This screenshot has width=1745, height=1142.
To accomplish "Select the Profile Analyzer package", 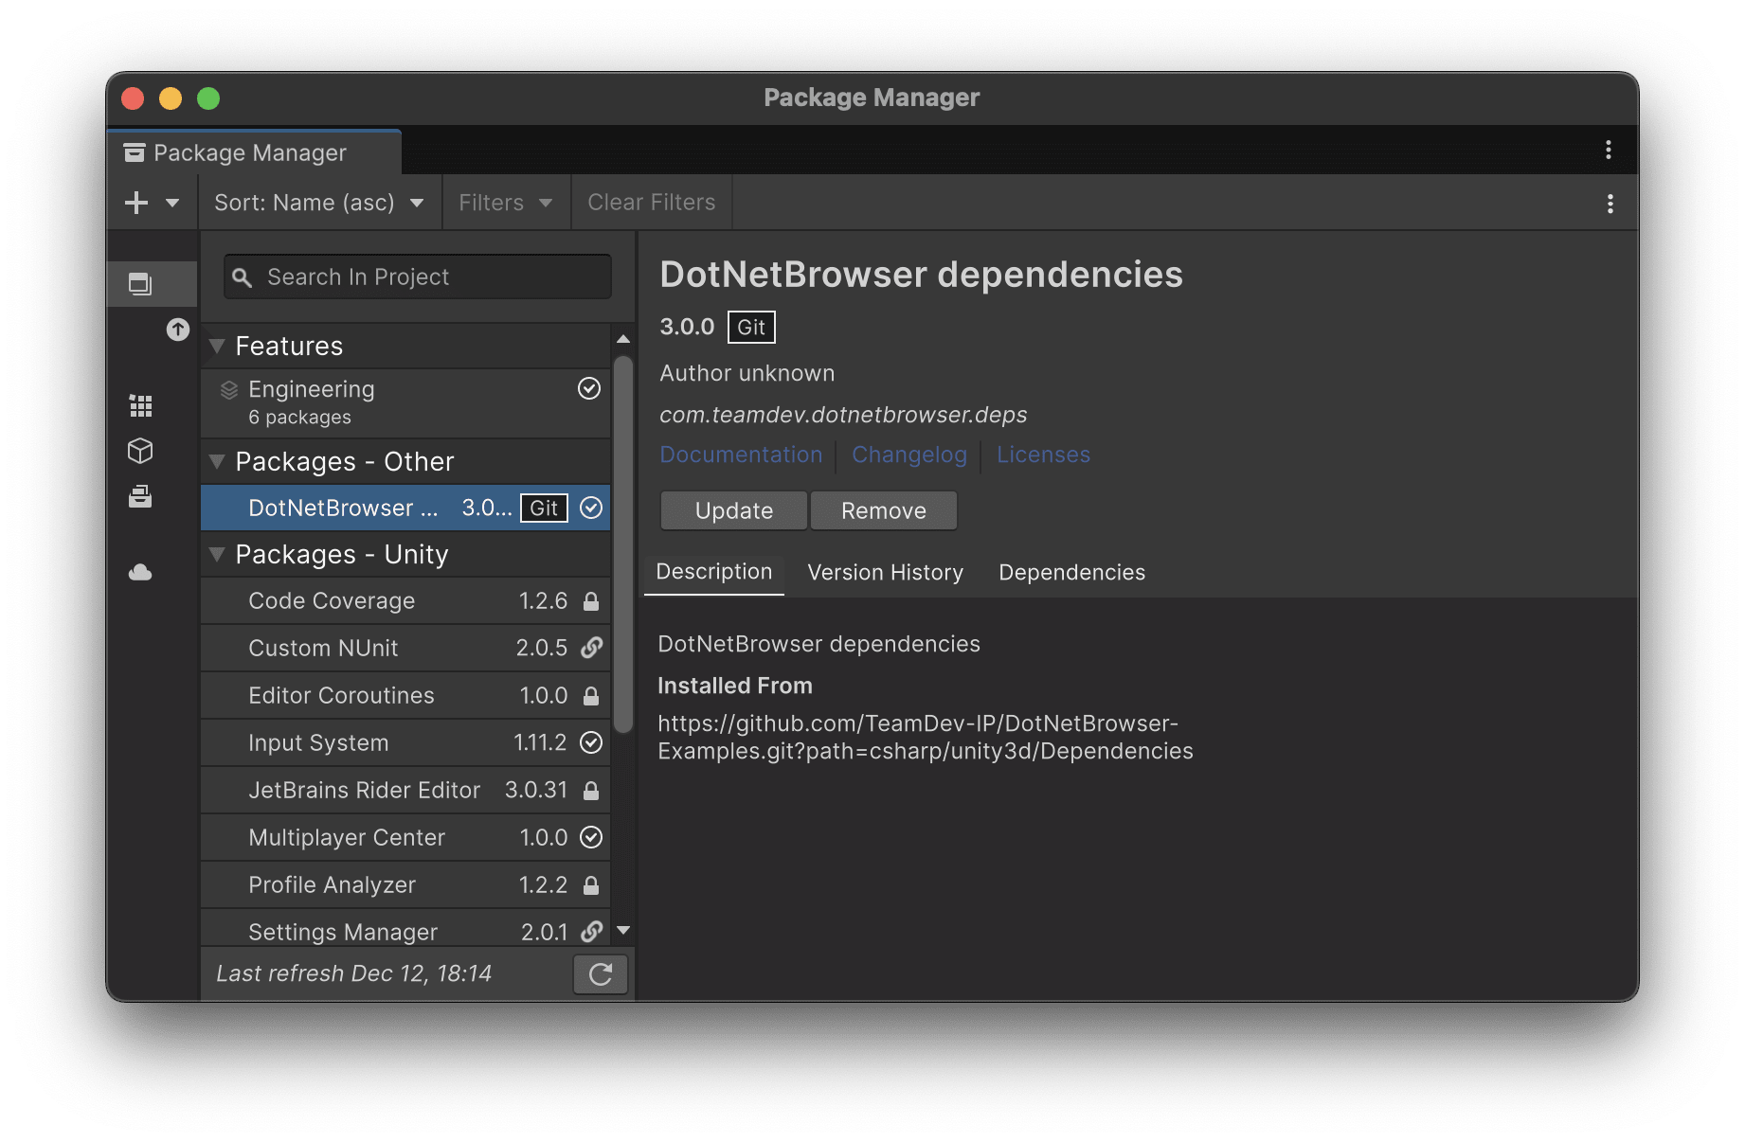I will 405,885.
